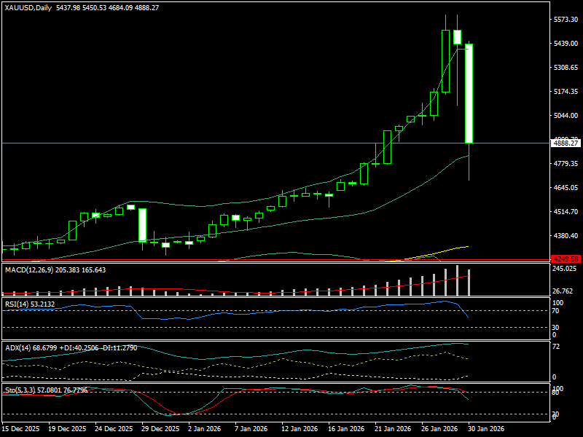Image resolution: width=583 pixels, height=437 pixels.
Task: Click the tallest MACD histogram bar
Action: coord(458,280)
